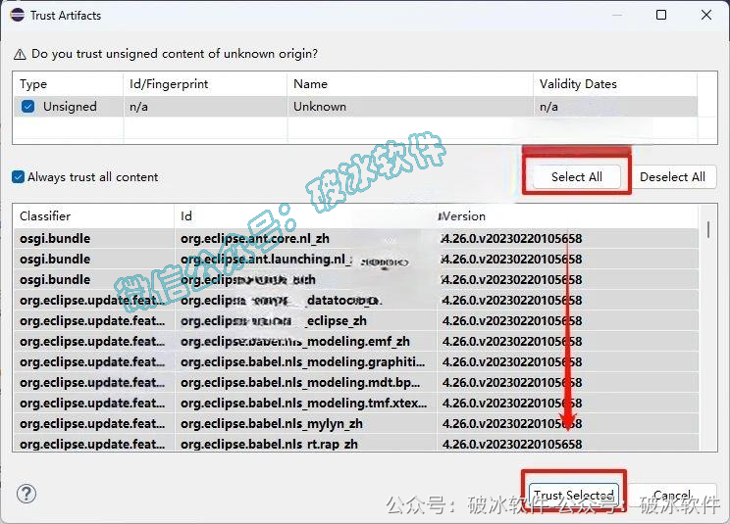Click the Unsigned type label
Viewport: 730px width, 524px height.
tap(70, 107)
